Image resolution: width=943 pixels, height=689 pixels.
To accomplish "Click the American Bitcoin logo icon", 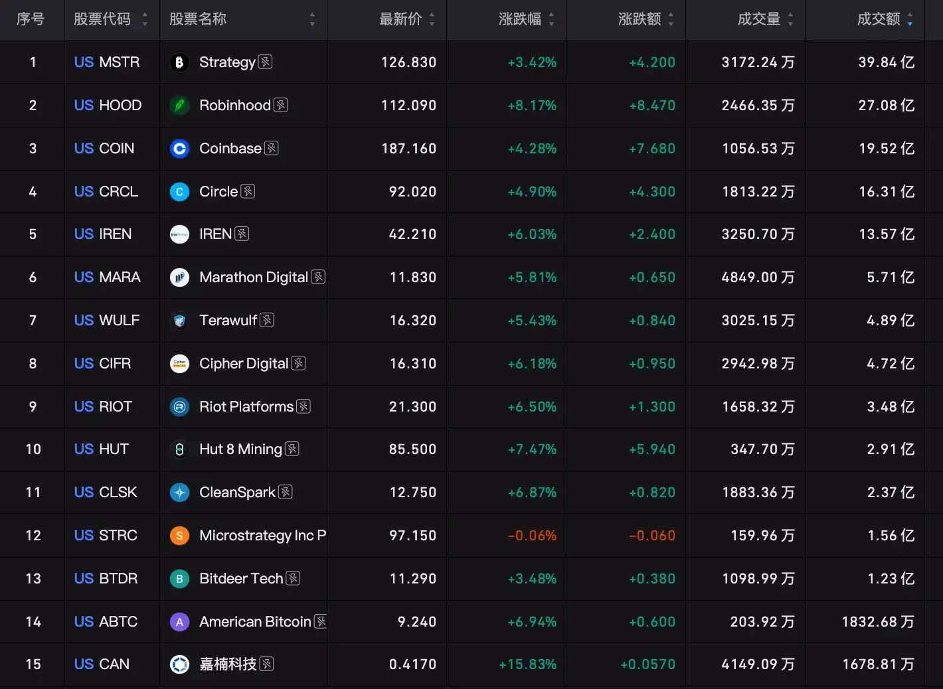I will 179,622.
